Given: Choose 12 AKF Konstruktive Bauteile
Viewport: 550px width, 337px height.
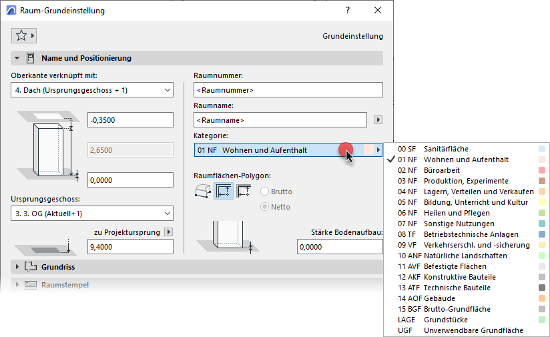Looking at the screenshot, I should point(467,278).
